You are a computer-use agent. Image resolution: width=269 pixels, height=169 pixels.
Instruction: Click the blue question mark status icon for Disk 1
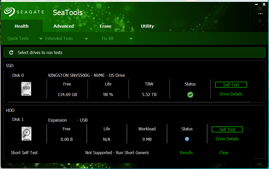(x=187, y=139)
